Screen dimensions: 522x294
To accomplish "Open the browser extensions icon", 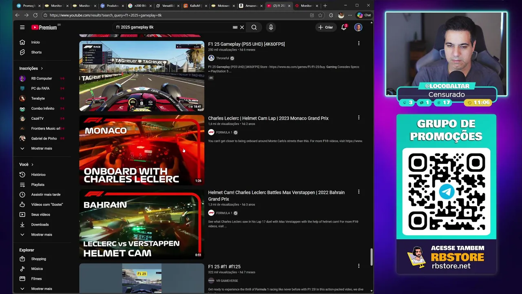I will coord(331,15).
